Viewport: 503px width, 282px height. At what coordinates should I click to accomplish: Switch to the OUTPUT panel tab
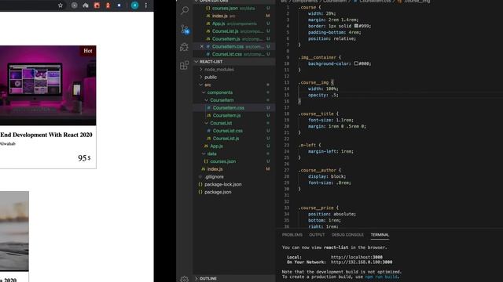pos(317,235)
